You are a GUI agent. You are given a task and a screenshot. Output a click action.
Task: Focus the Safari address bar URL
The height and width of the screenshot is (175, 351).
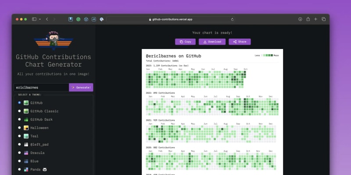[x=170, y=19]
